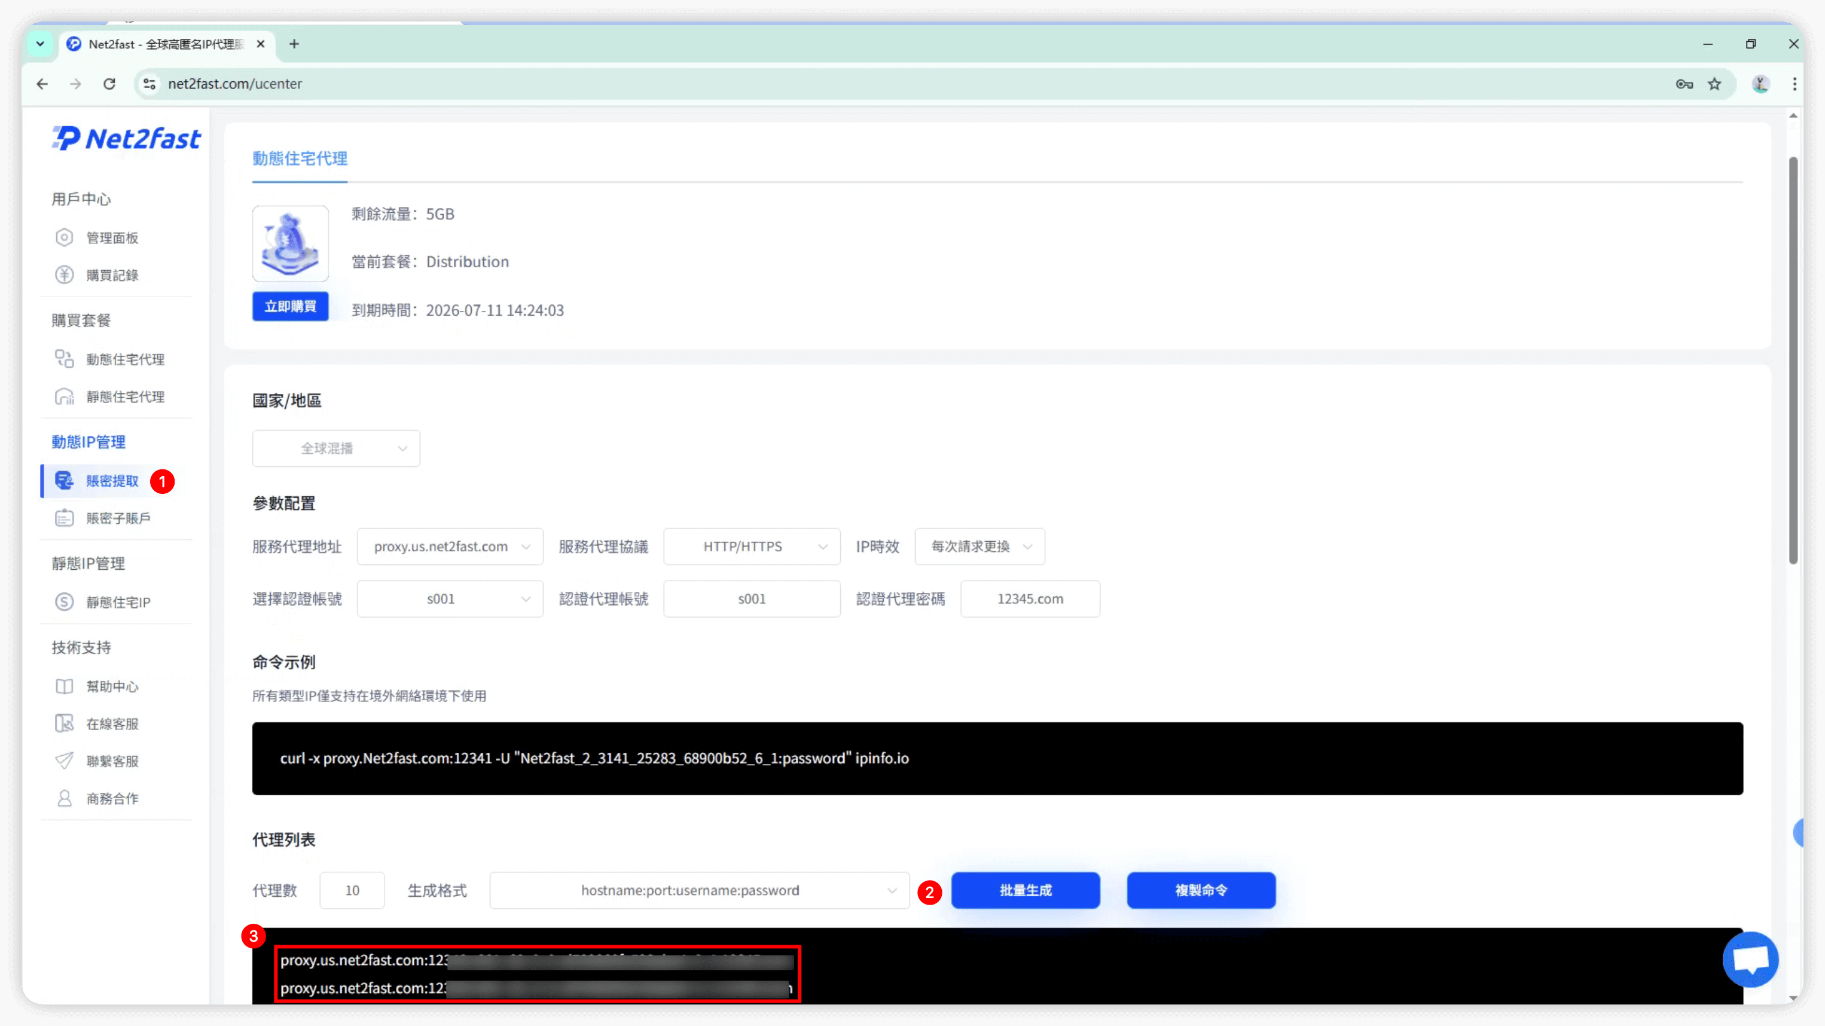1825x1026 pixels.
Task: Click the 代理數 quantity input field
Action: click(352, 891)
